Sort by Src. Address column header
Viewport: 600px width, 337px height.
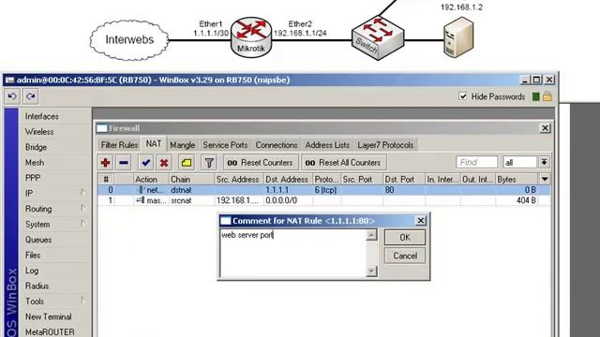tap(239, 179)
